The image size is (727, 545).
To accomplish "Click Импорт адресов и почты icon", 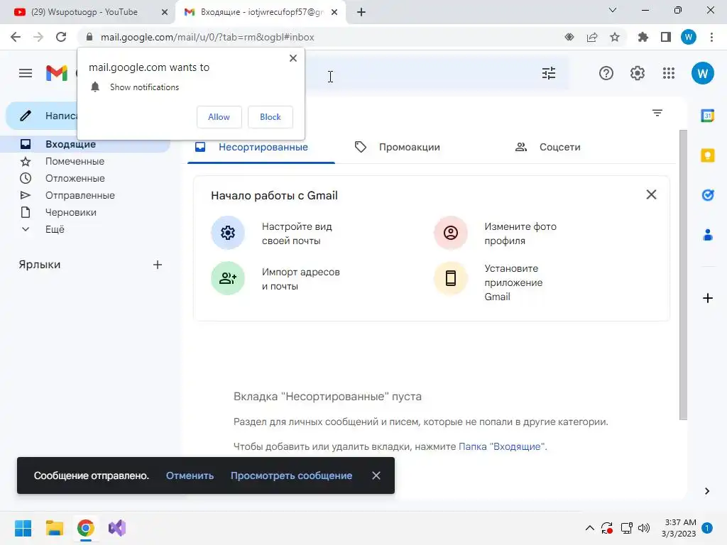I will 228,278.
